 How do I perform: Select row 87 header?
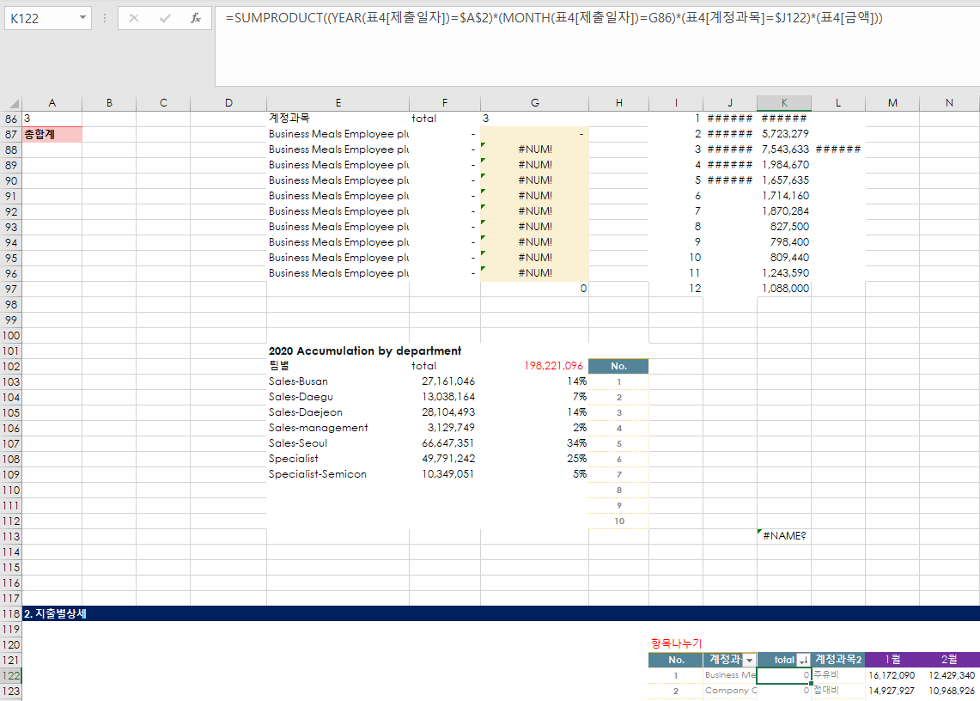pos(11,135)
